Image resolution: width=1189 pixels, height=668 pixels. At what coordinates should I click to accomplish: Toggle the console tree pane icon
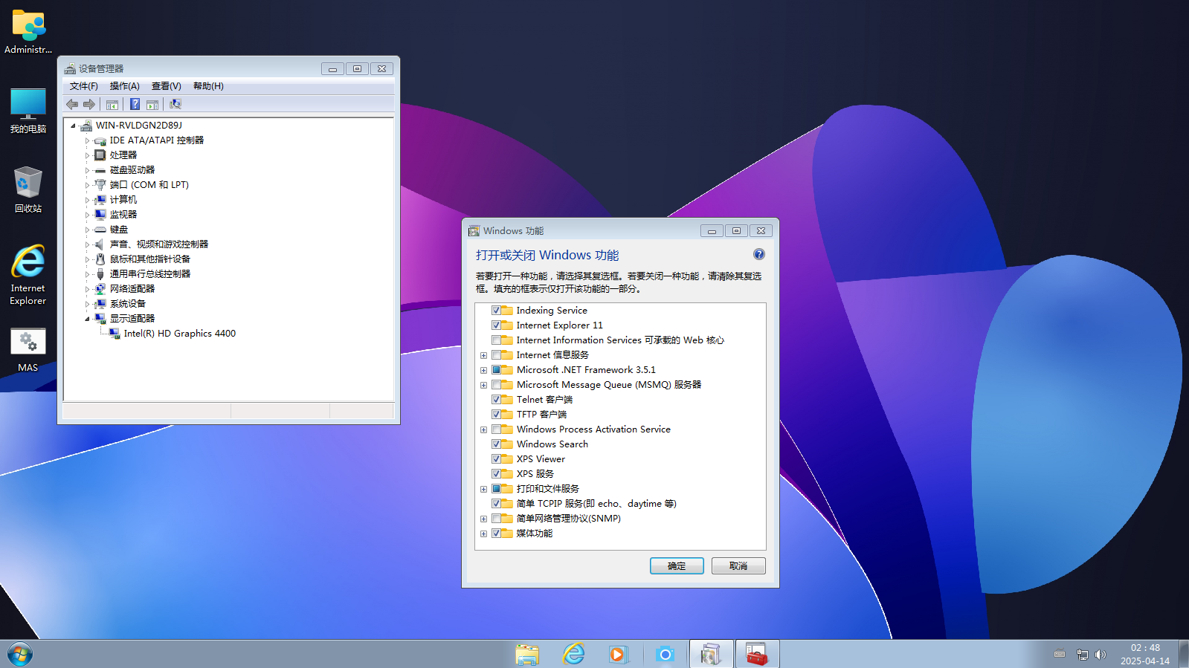112,105
